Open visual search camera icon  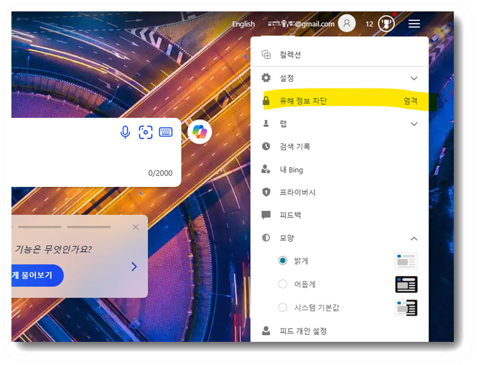tap(146, 132)
